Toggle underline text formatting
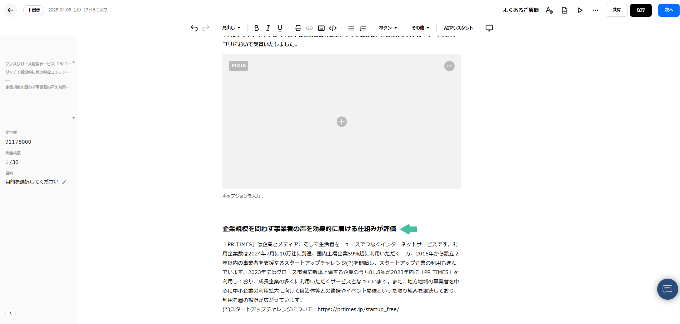 click(280, 28)
